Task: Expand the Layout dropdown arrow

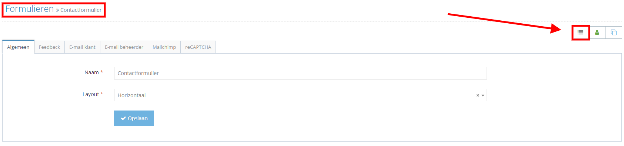Action: pyautogui.click(x=483, y=95)
